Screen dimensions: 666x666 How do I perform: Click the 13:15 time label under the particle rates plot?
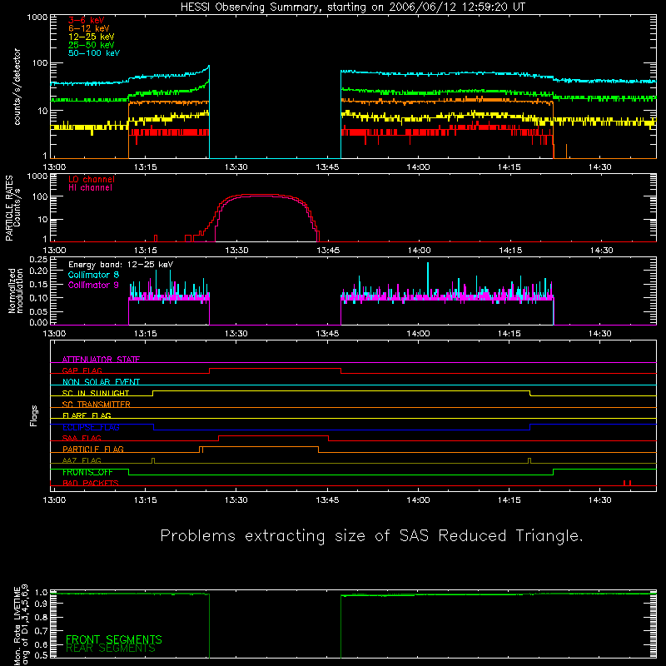pos(145,251)
